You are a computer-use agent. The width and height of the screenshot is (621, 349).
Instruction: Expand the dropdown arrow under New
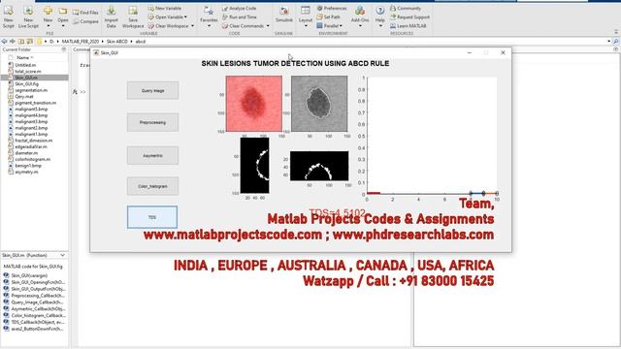click(48, 26)
